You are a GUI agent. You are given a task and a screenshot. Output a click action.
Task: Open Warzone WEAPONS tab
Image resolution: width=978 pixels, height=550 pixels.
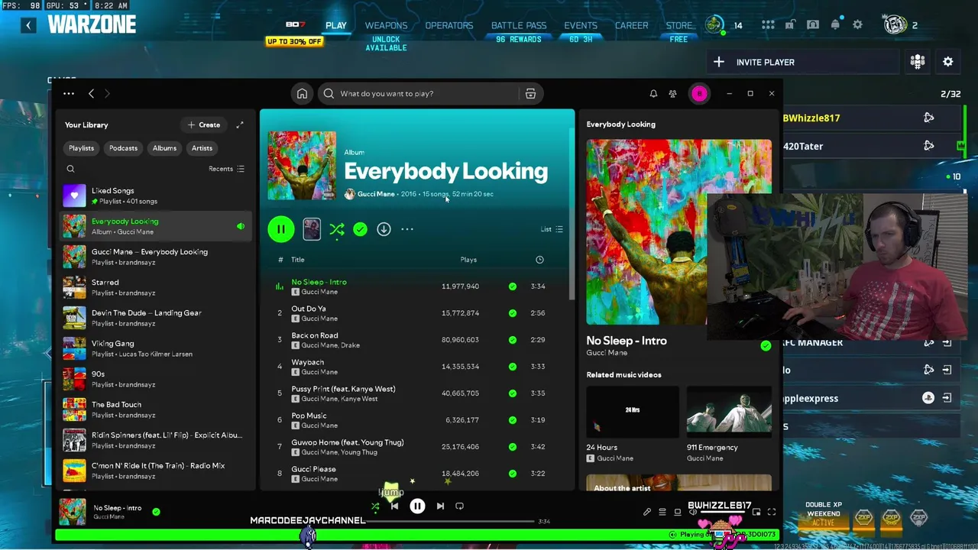[386, 26]
